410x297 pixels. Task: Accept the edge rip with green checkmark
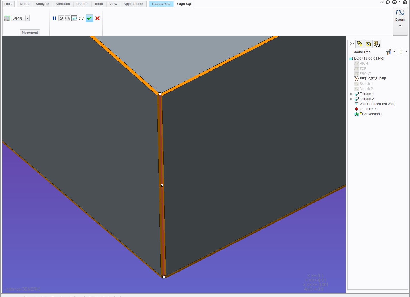[89, 18]
